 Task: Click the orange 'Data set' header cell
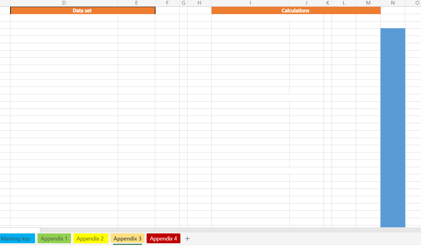(x=83, y=10)
